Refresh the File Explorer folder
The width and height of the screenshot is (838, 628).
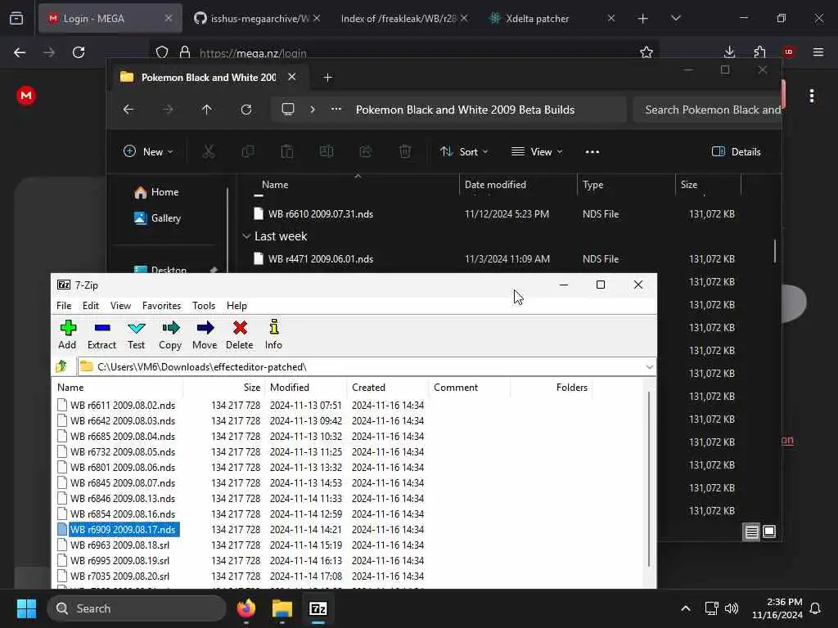tap(246, 110)
